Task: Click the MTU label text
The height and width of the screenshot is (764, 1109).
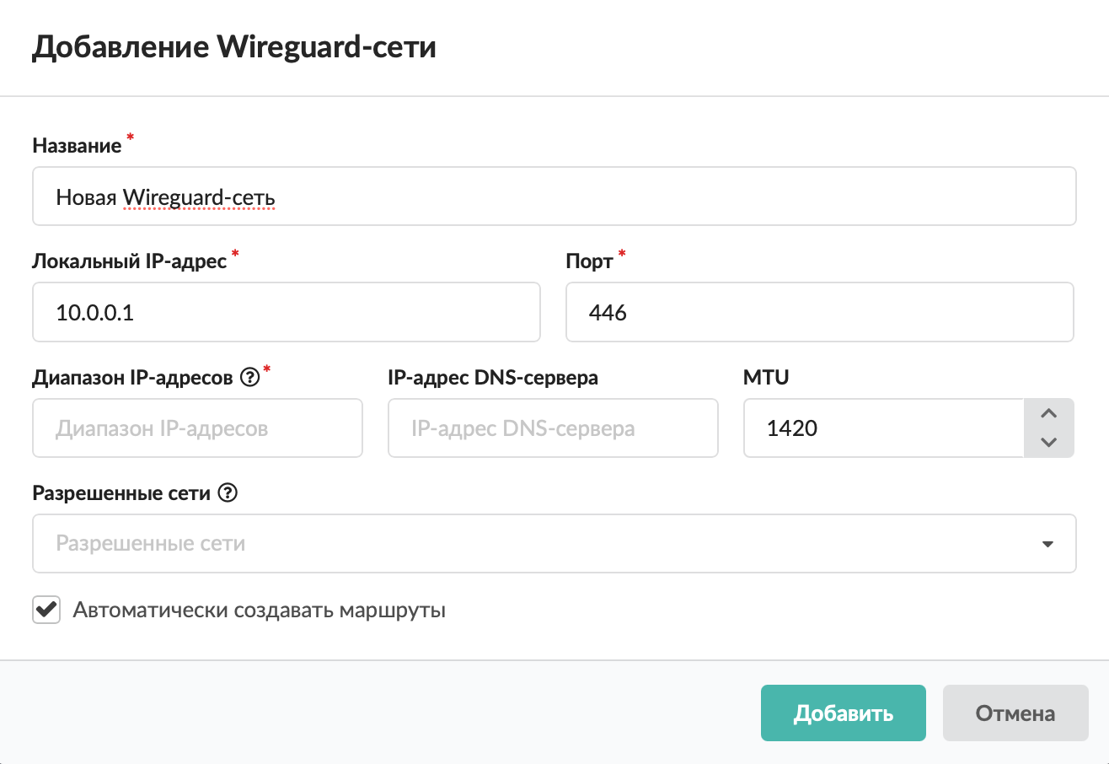Action: 766,378
